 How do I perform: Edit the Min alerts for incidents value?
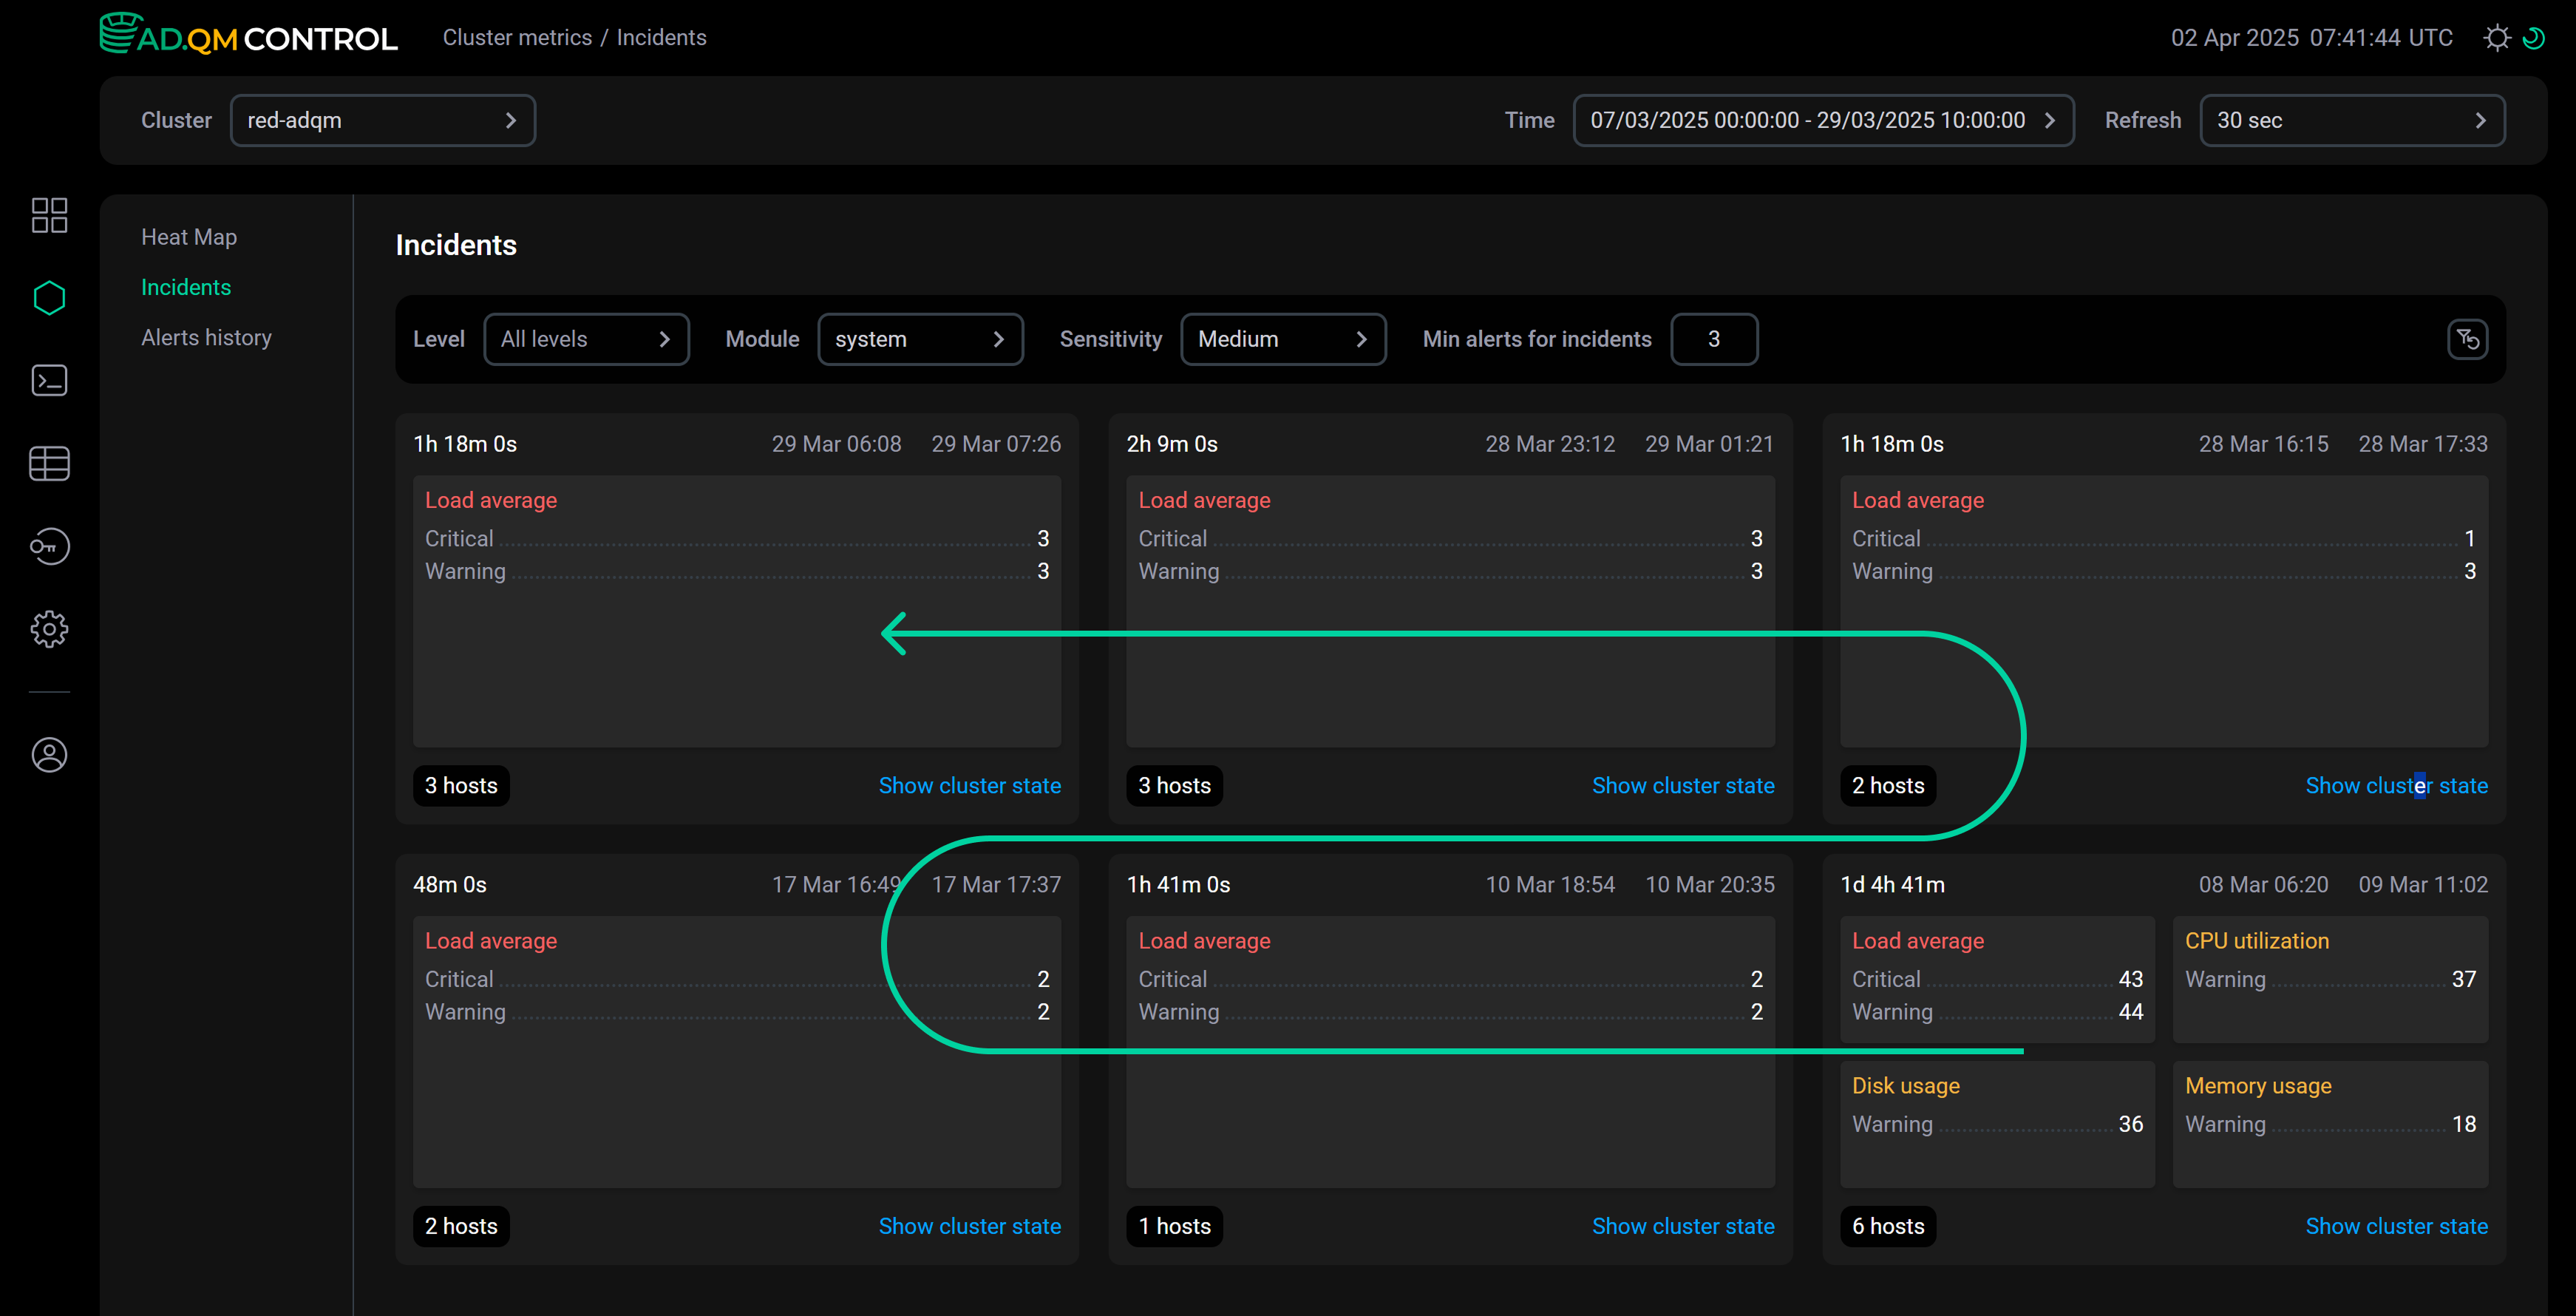[x=1714, y=339]
